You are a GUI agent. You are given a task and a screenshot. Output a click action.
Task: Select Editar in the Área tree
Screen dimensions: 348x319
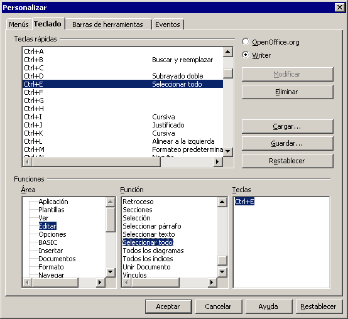point(48,226)
